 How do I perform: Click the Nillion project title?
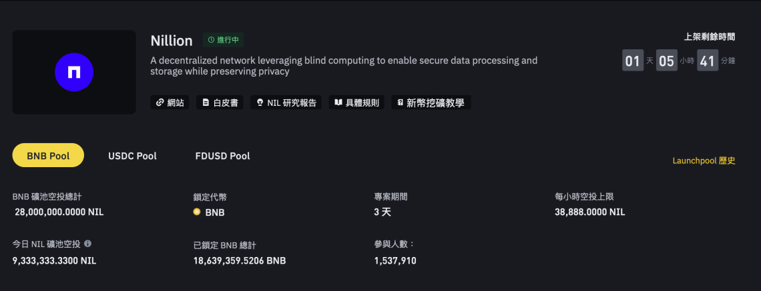point(172,41)
